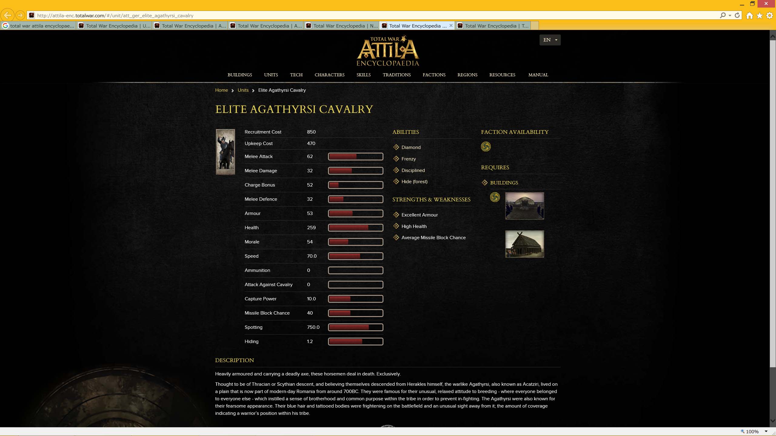
Task: Click the diamond bullet next to Disciplined
Action: [x=396, y=170]
